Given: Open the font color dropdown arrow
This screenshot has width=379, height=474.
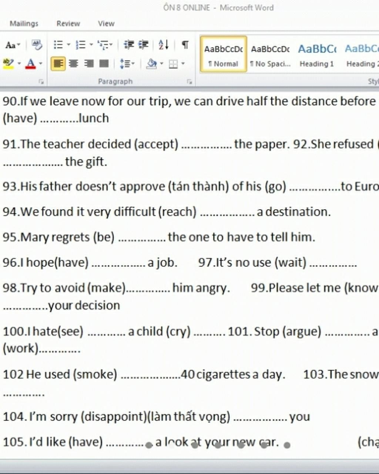Looking at the screenshot, I should coord(40,64).
